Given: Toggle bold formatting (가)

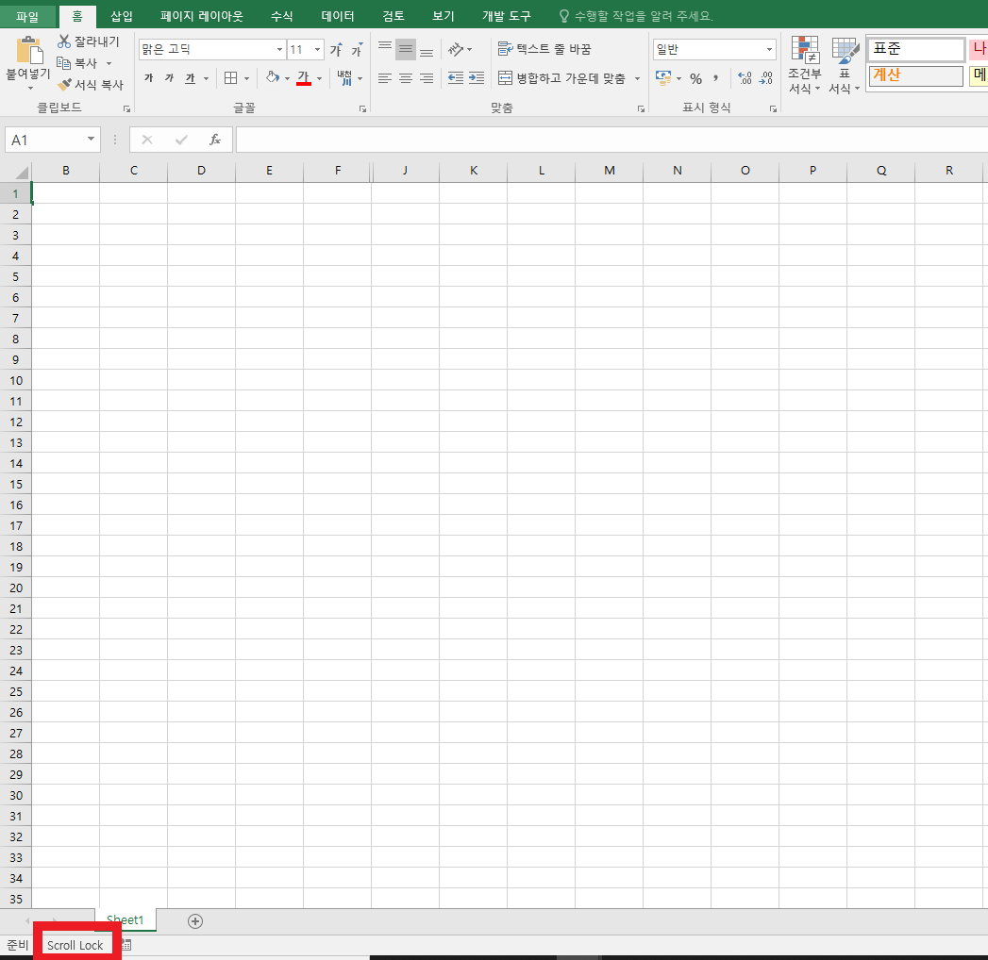Looking at the screenshot, I should [149, 78].
